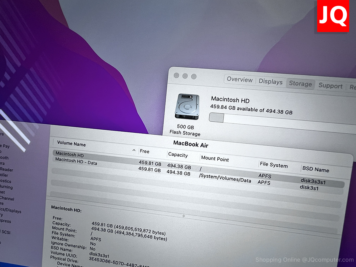Click the APFS cell in Macintosh HD row
Viewport: 356px width, 267px height.
265,176
